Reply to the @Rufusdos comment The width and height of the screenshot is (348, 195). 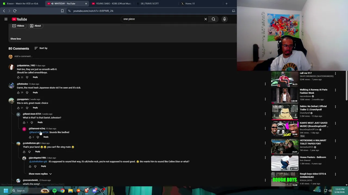point(35,93)
